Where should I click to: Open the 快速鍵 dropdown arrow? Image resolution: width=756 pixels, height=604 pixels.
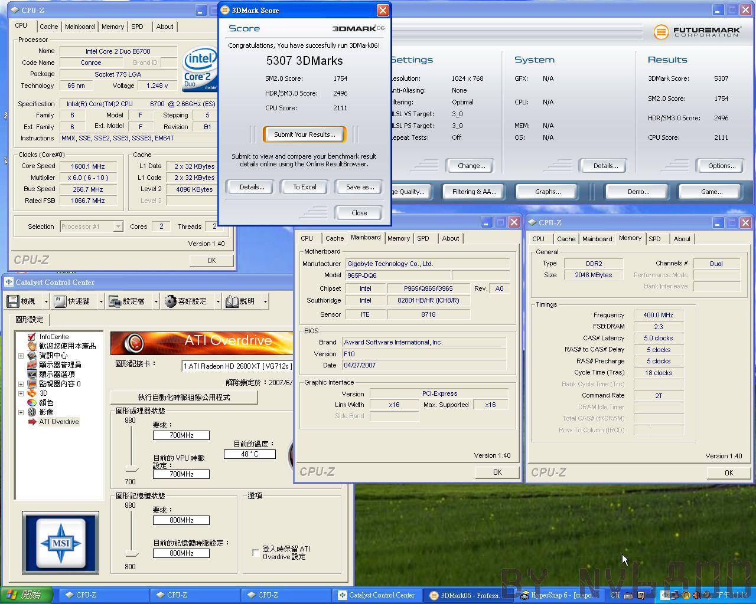pos(100,301)
